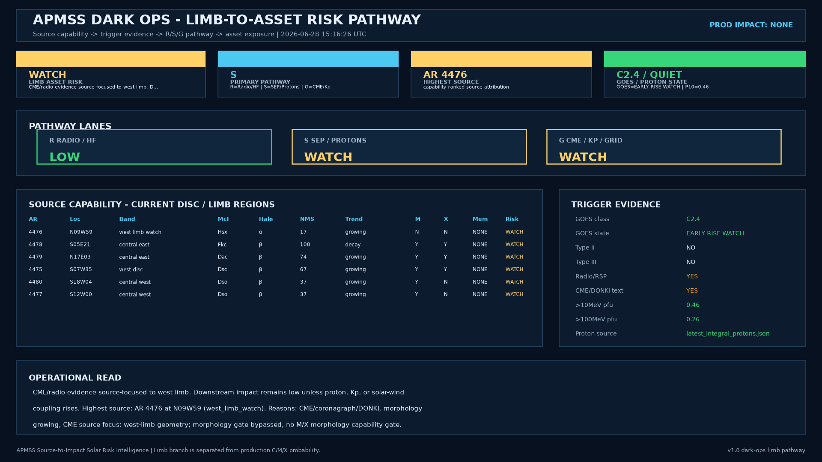The height and width of the screenshot is (462, 822).
Task: Click GOES class value C2.4
Action: (x=693, y=219)
